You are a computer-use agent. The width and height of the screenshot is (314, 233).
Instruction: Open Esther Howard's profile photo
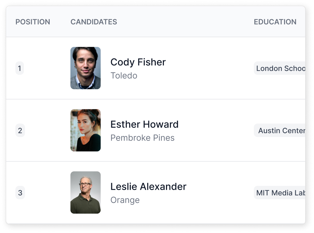(85, 130)
